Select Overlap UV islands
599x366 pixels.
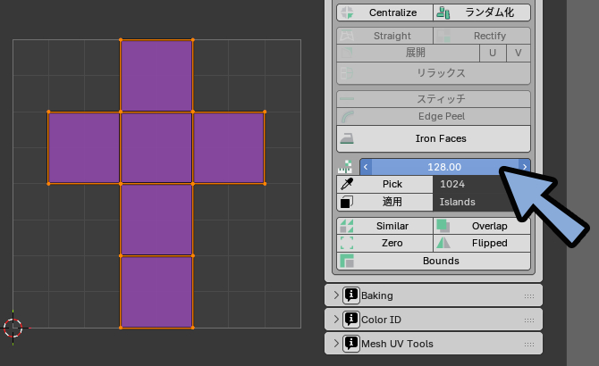tap(482, 226)
